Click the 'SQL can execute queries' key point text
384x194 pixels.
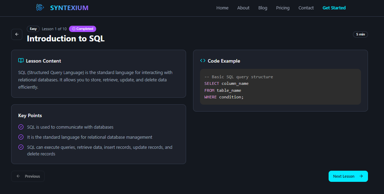(100, 151)
